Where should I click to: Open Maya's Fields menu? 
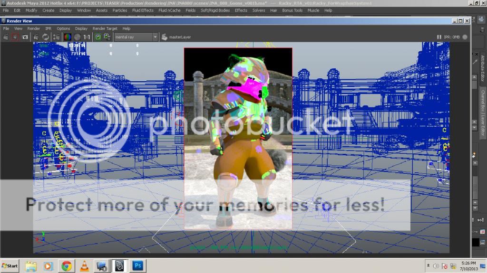190,10
